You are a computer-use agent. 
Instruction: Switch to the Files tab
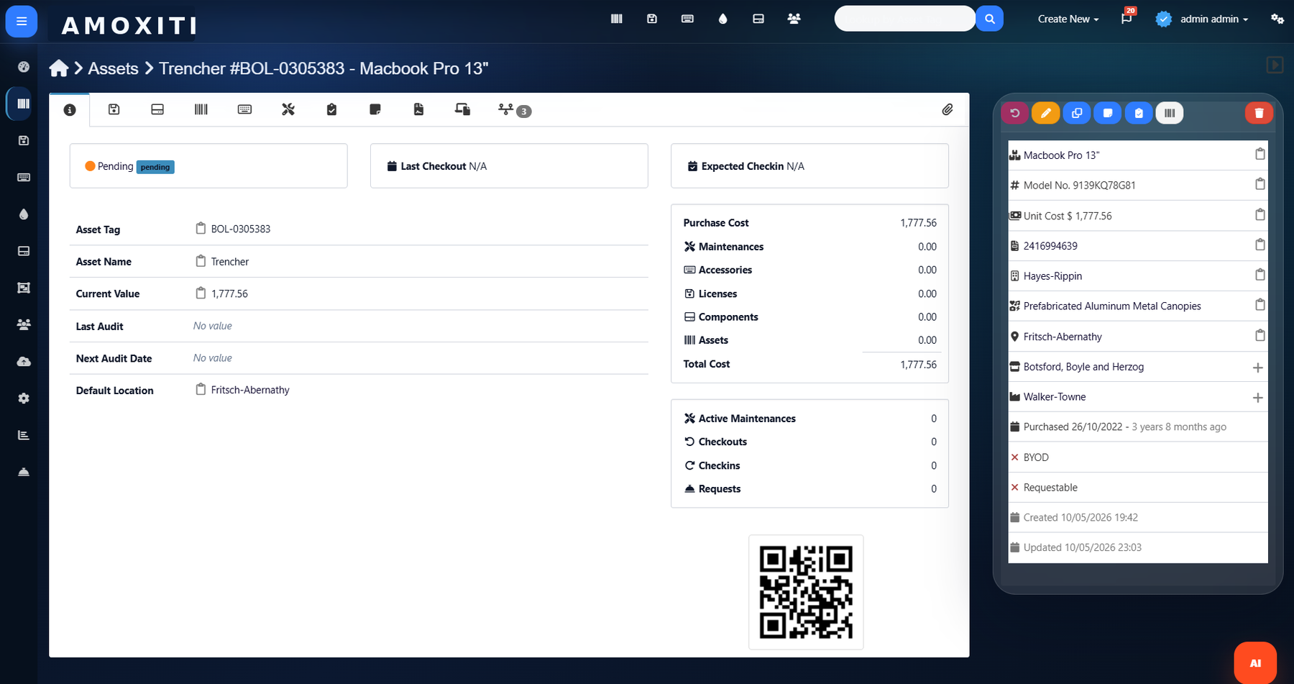(419, 109)
